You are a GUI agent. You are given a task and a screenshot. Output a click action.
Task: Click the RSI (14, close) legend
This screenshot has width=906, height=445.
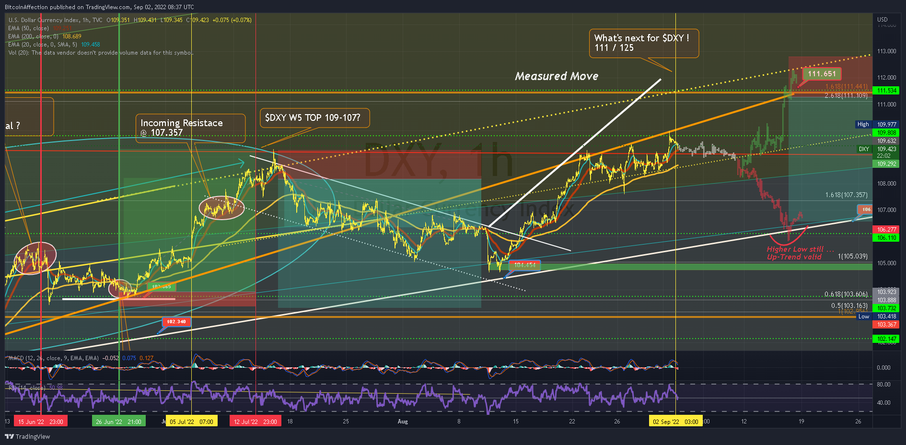(27, 387)
